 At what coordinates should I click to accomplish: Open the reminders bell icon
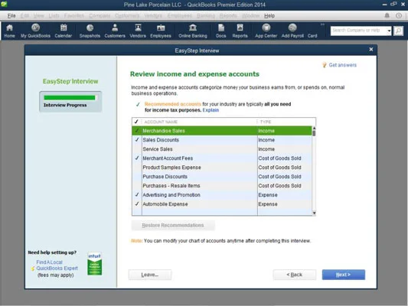[387, 15]
